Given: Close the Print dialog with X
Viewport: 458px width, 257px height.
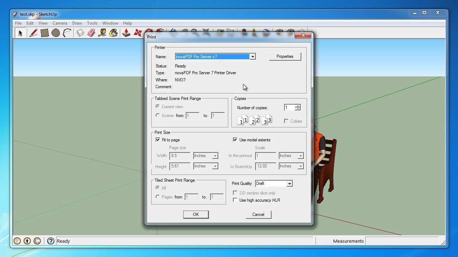Looking at the screenshot, I should (x=303, y=35).
